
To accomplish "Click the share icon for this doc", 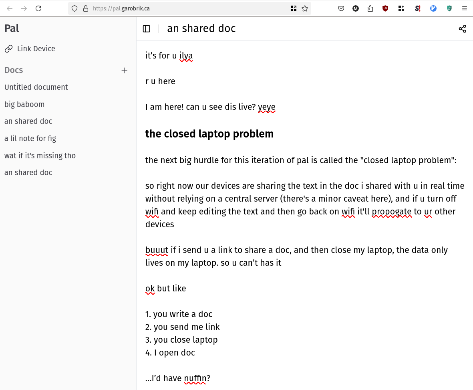I will tap(462, 28).
